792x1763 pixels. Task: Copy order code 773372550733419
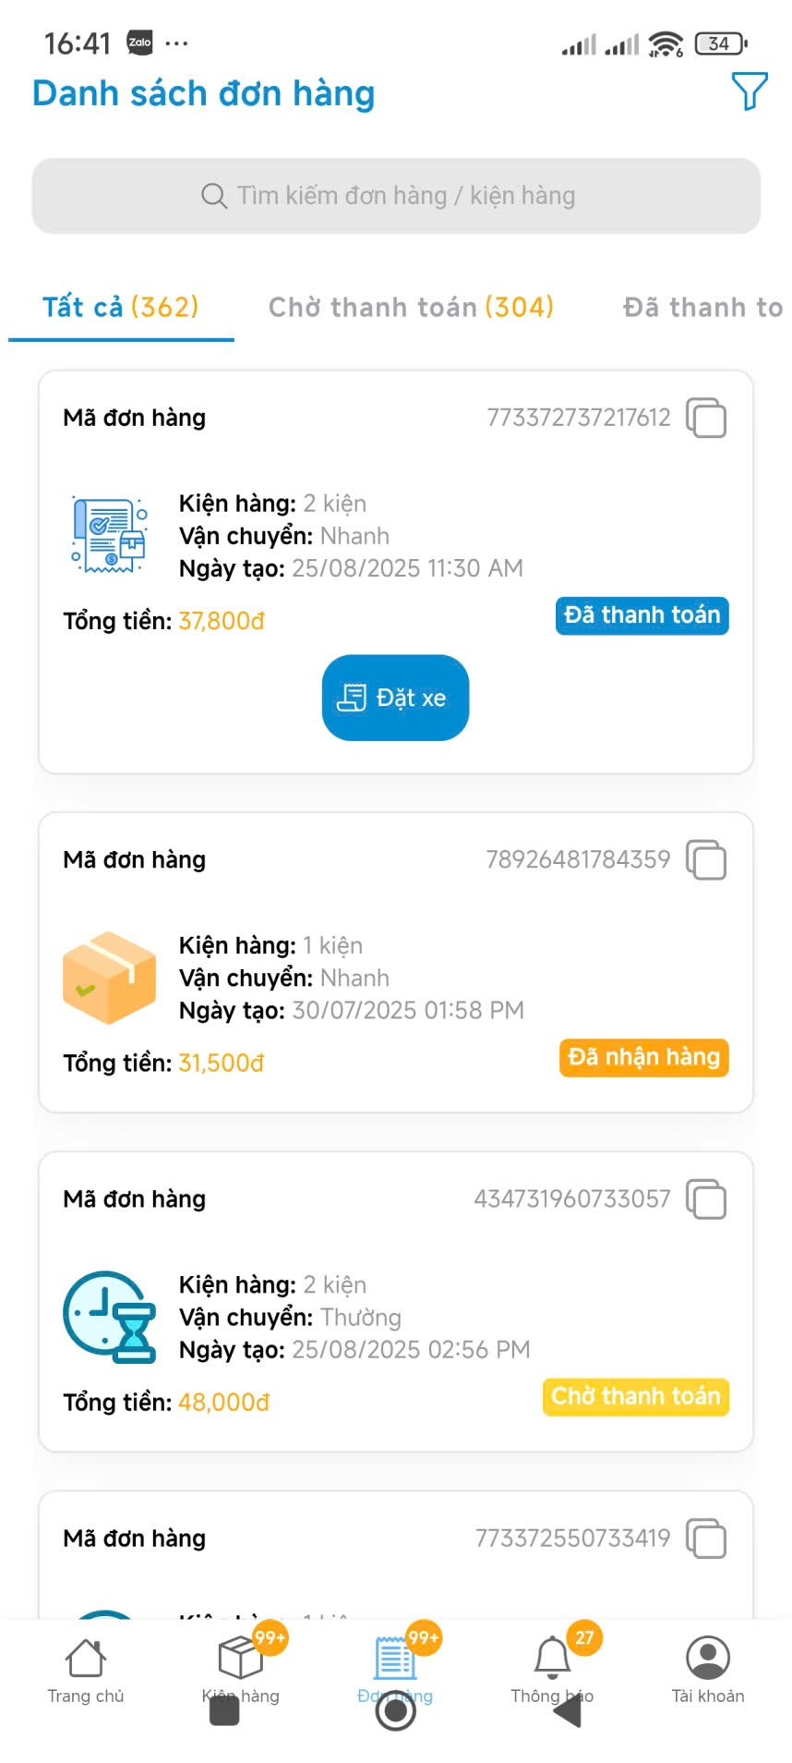[x=706, y=1538]
